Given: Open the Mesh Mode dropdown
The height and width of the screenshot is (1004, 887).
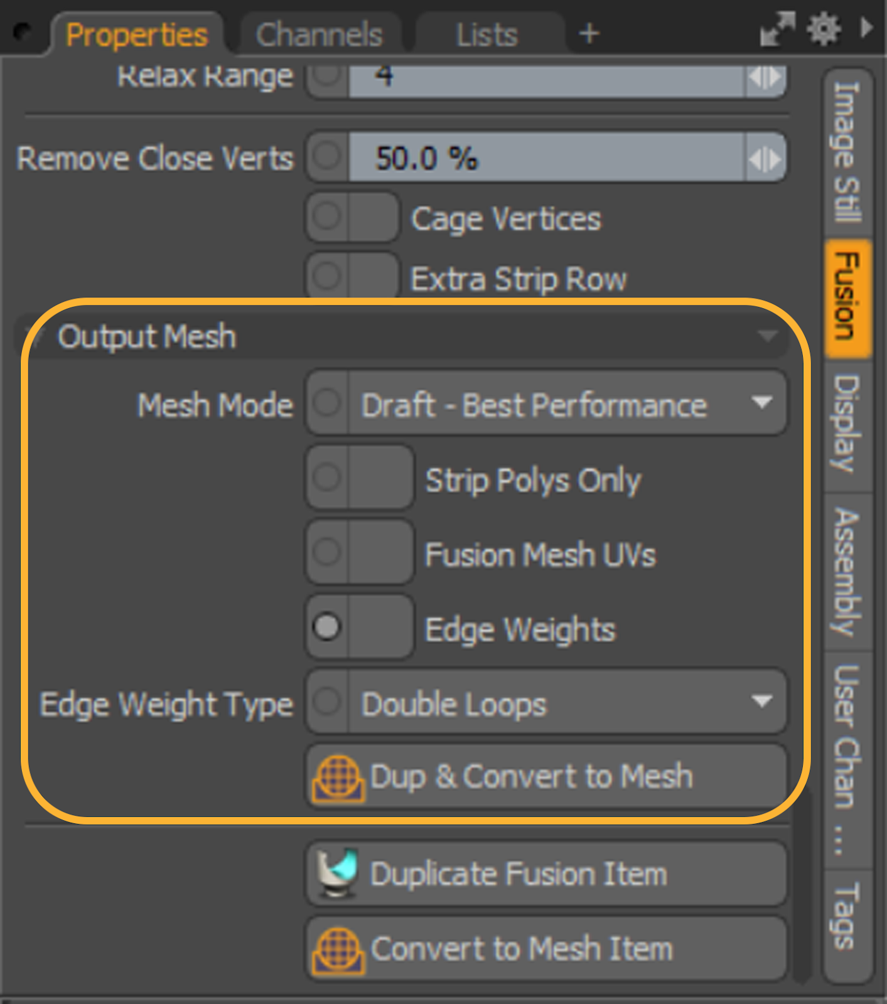Looking at the screenshot, I should coord(546,403).
